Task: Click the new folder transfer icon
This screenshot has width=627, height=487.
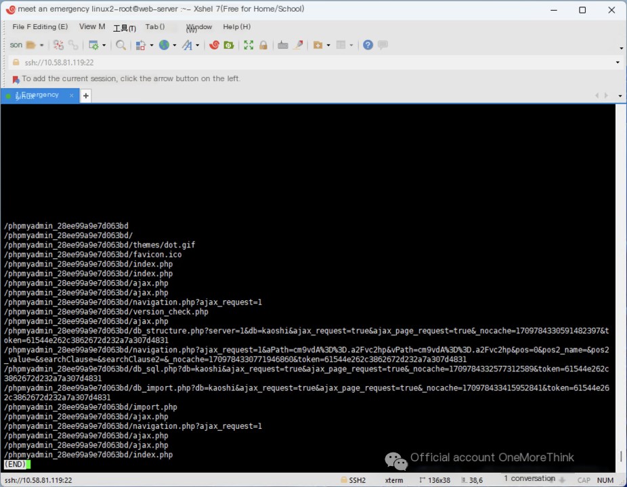Action: click(x=318, y=45)
